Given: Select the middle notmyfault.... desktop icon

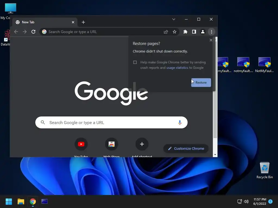Looking at the screenshot, I should tap(243, 65).
